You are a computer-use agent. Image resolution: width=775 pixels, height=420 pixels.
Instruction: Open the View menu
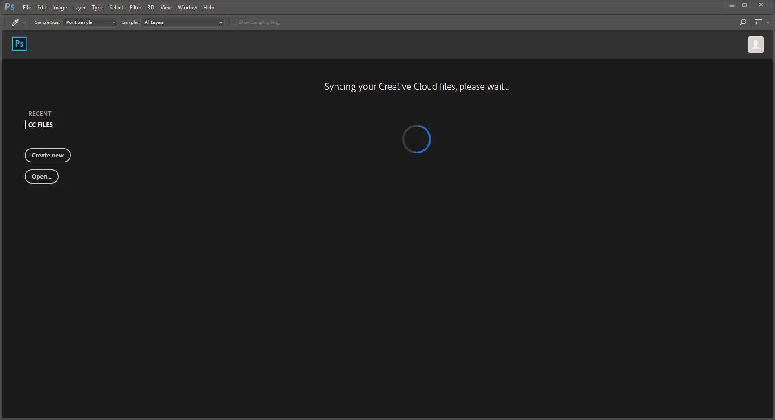pyautogui.click(x=166, y=8)
